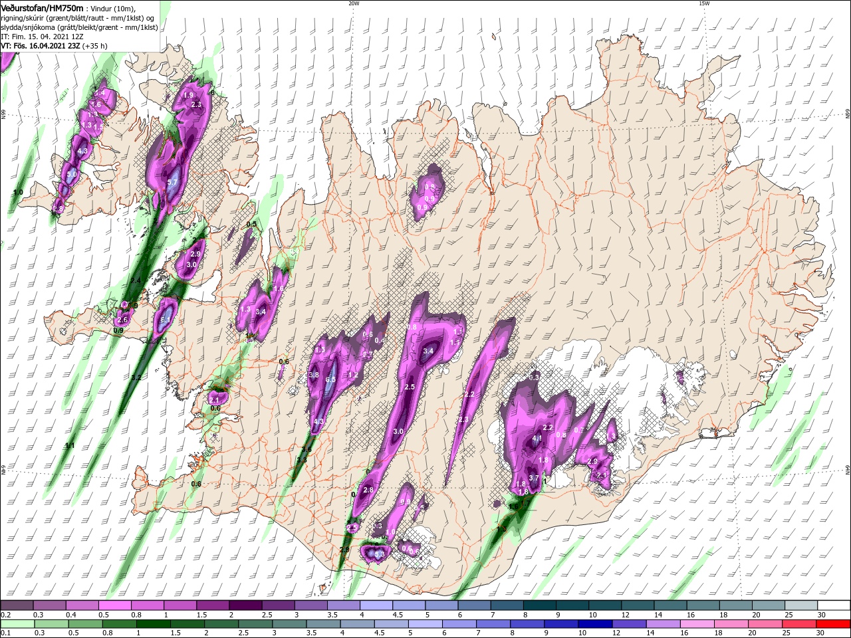The height and width of the screenshot is (638, 851).
Task: Click the 'slydda/snjókoma' legend description line
Action: pyautogui.click(x=80, y=27)
